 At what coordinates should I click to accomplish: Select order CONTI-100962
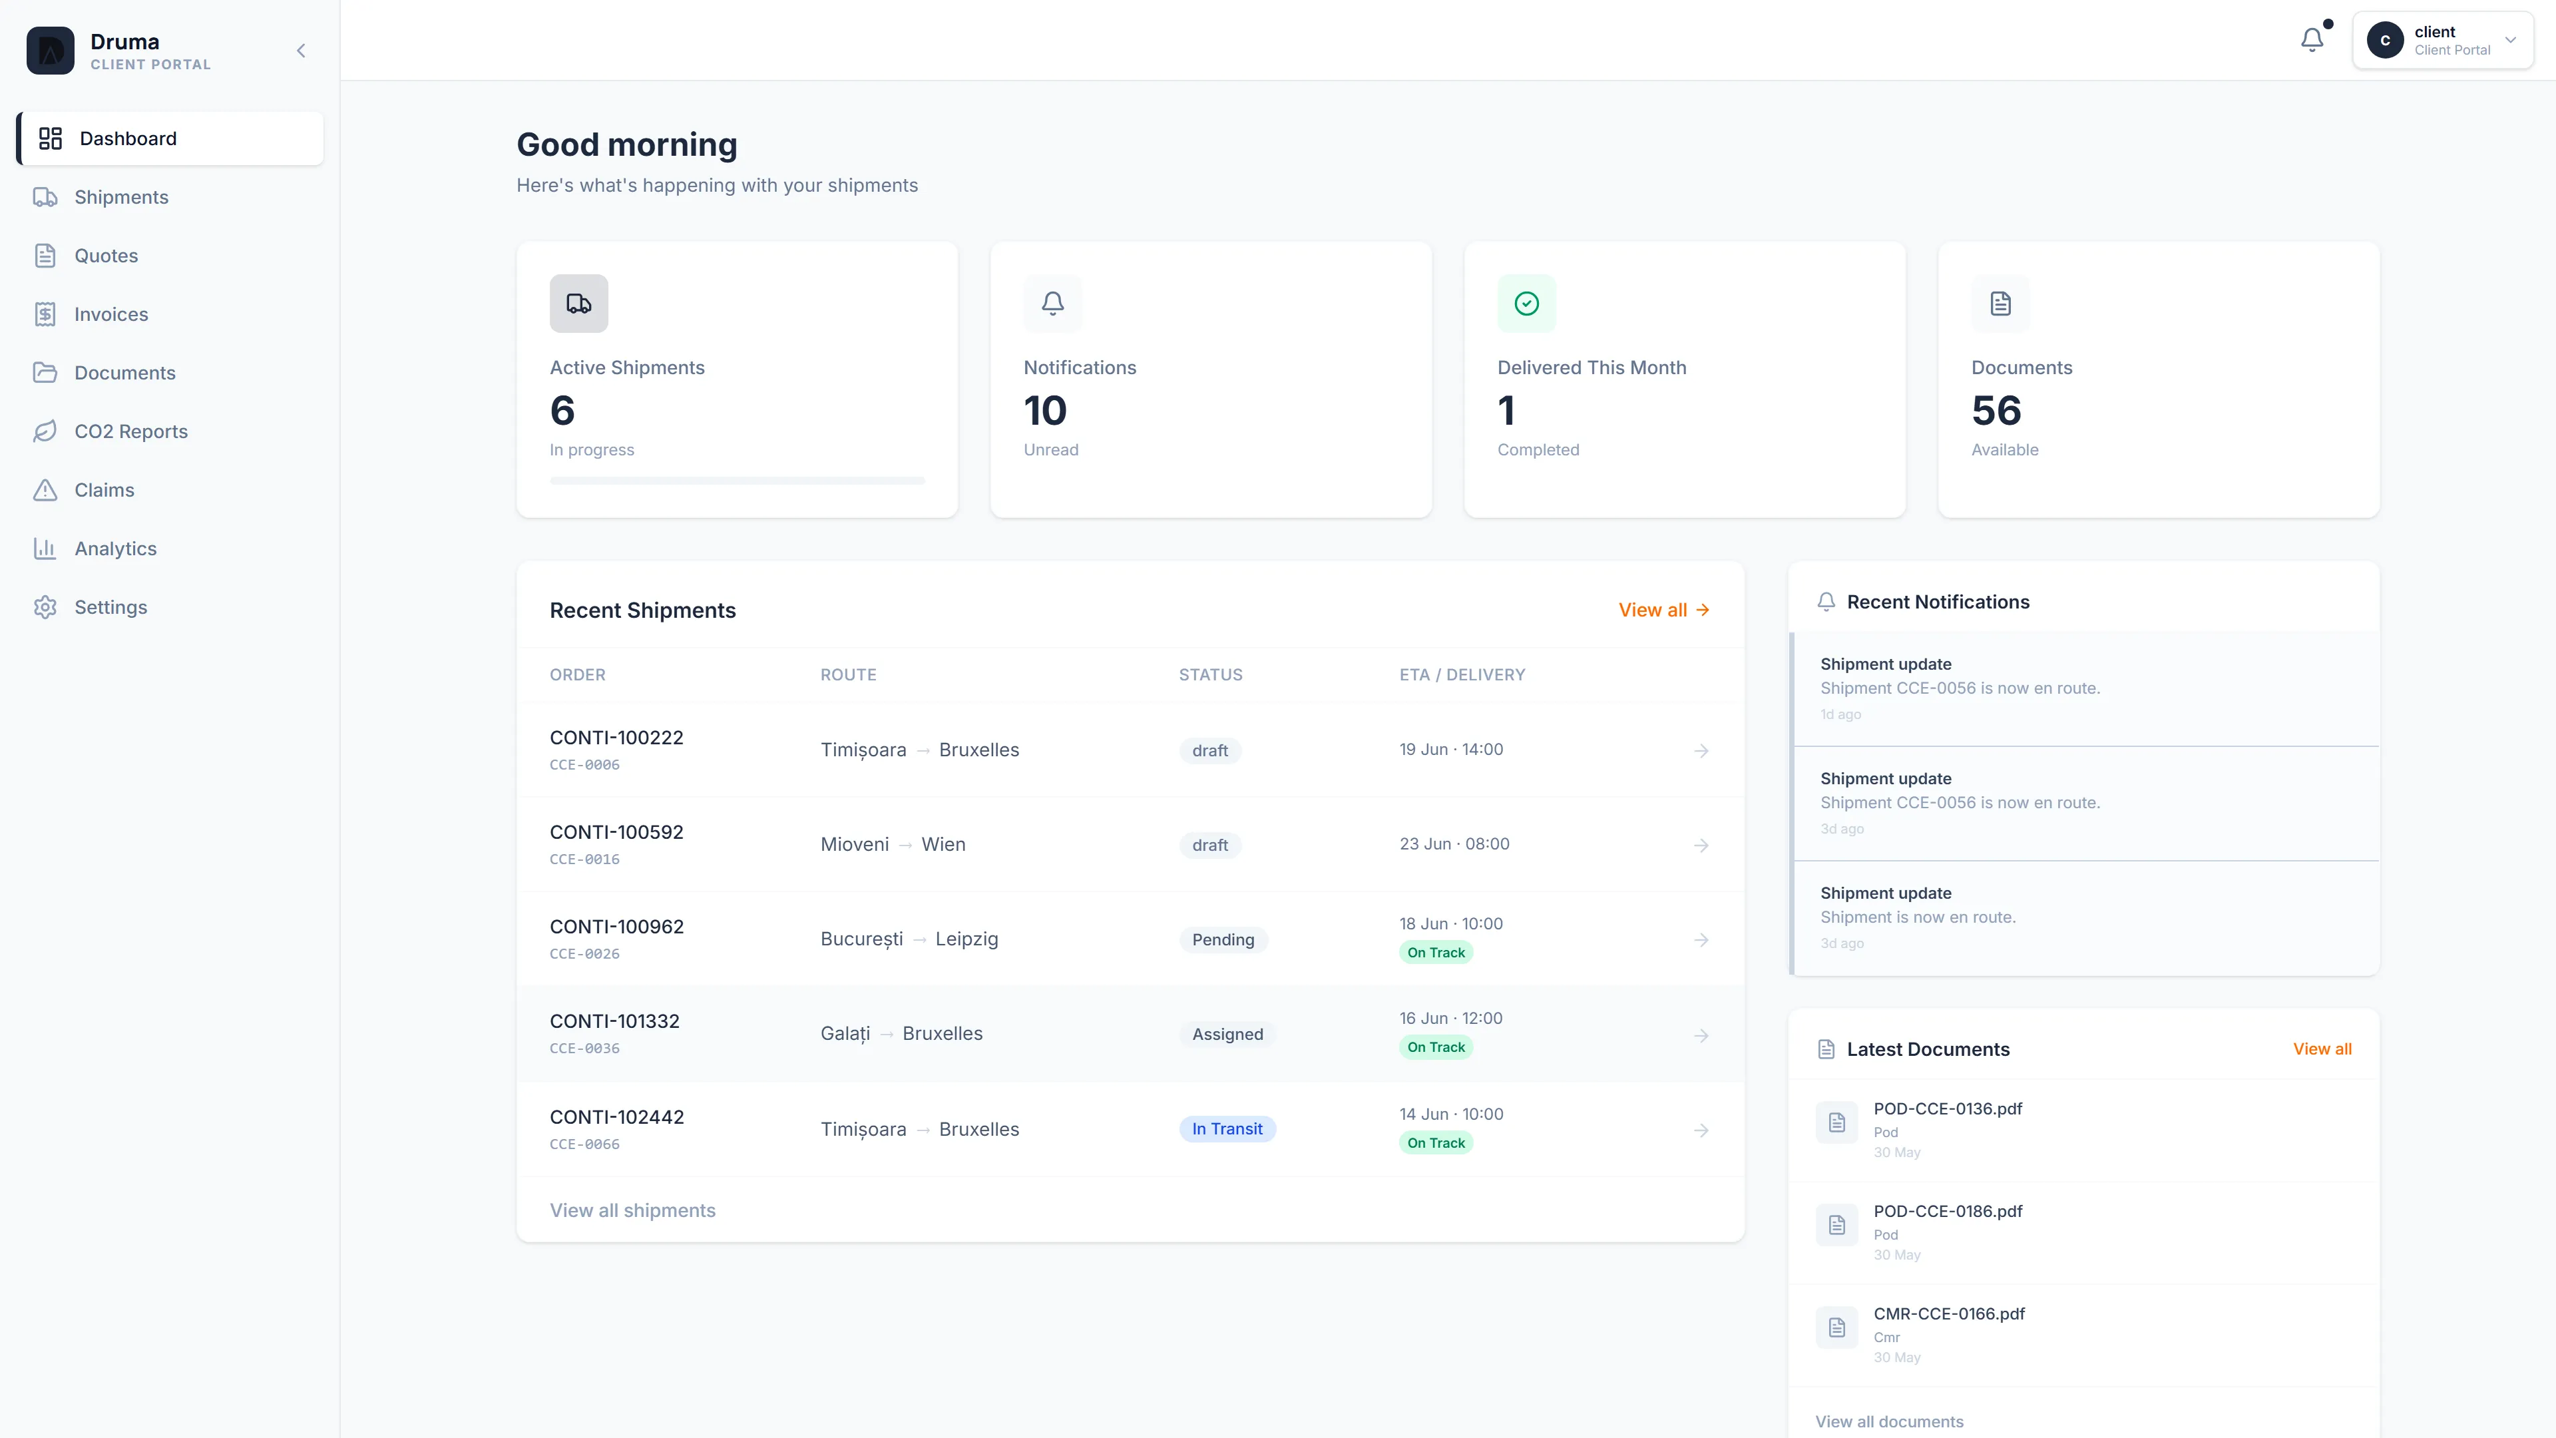[x=616, y=926]
